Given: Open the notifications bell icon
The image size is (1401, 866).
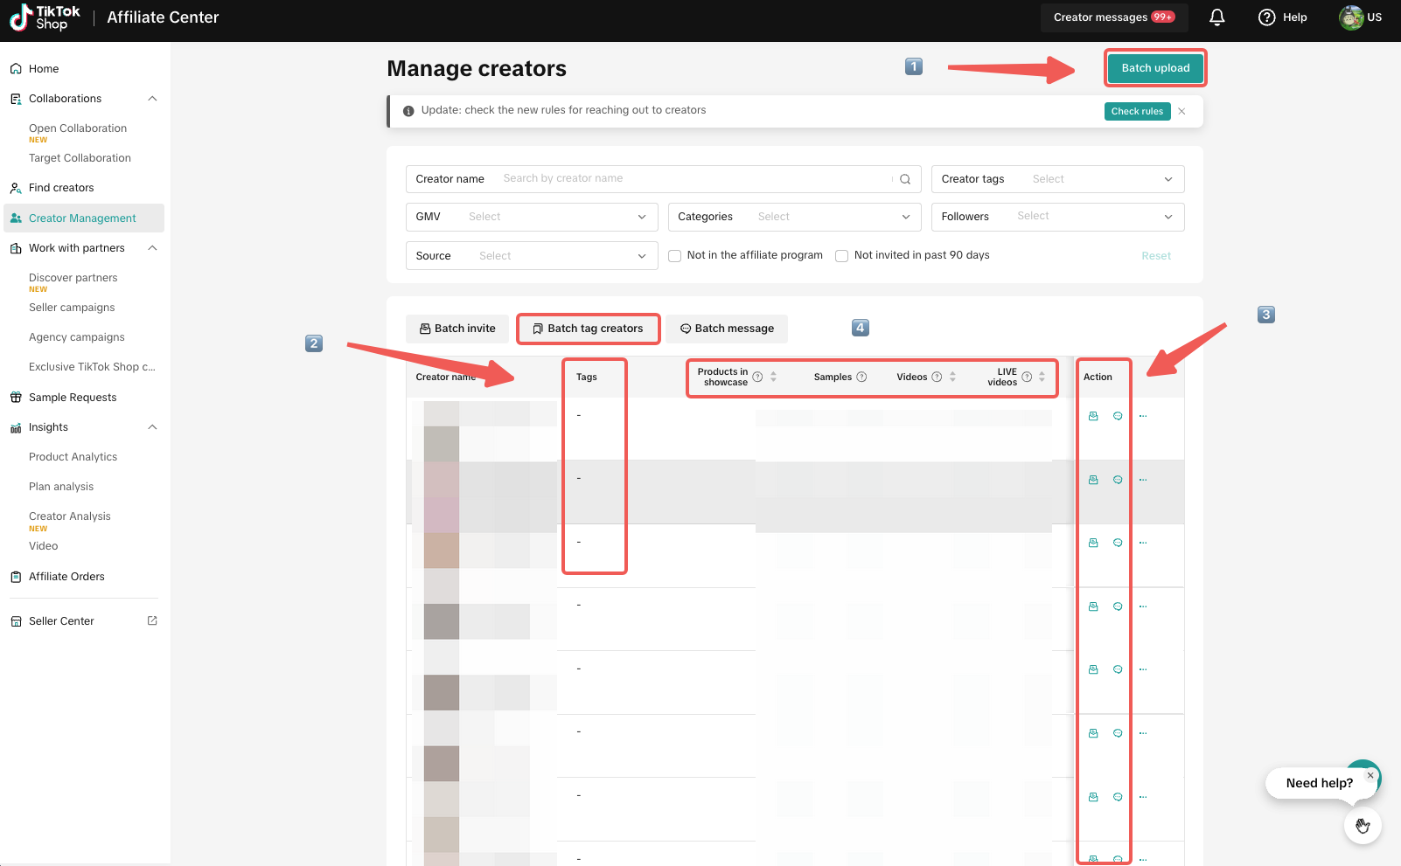Looking at the screenshot, I should tap(1216, 17).
